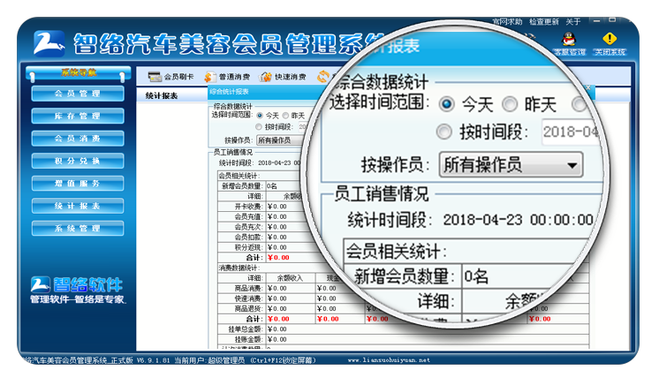Screen dimensions: 659x385
Task: Click the 会员充值 ¥0.00 value cell
Action: (x=277, y=216)
